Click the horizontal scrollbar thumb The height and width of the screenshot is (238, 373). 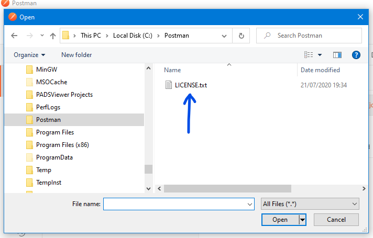coord(227,189)
